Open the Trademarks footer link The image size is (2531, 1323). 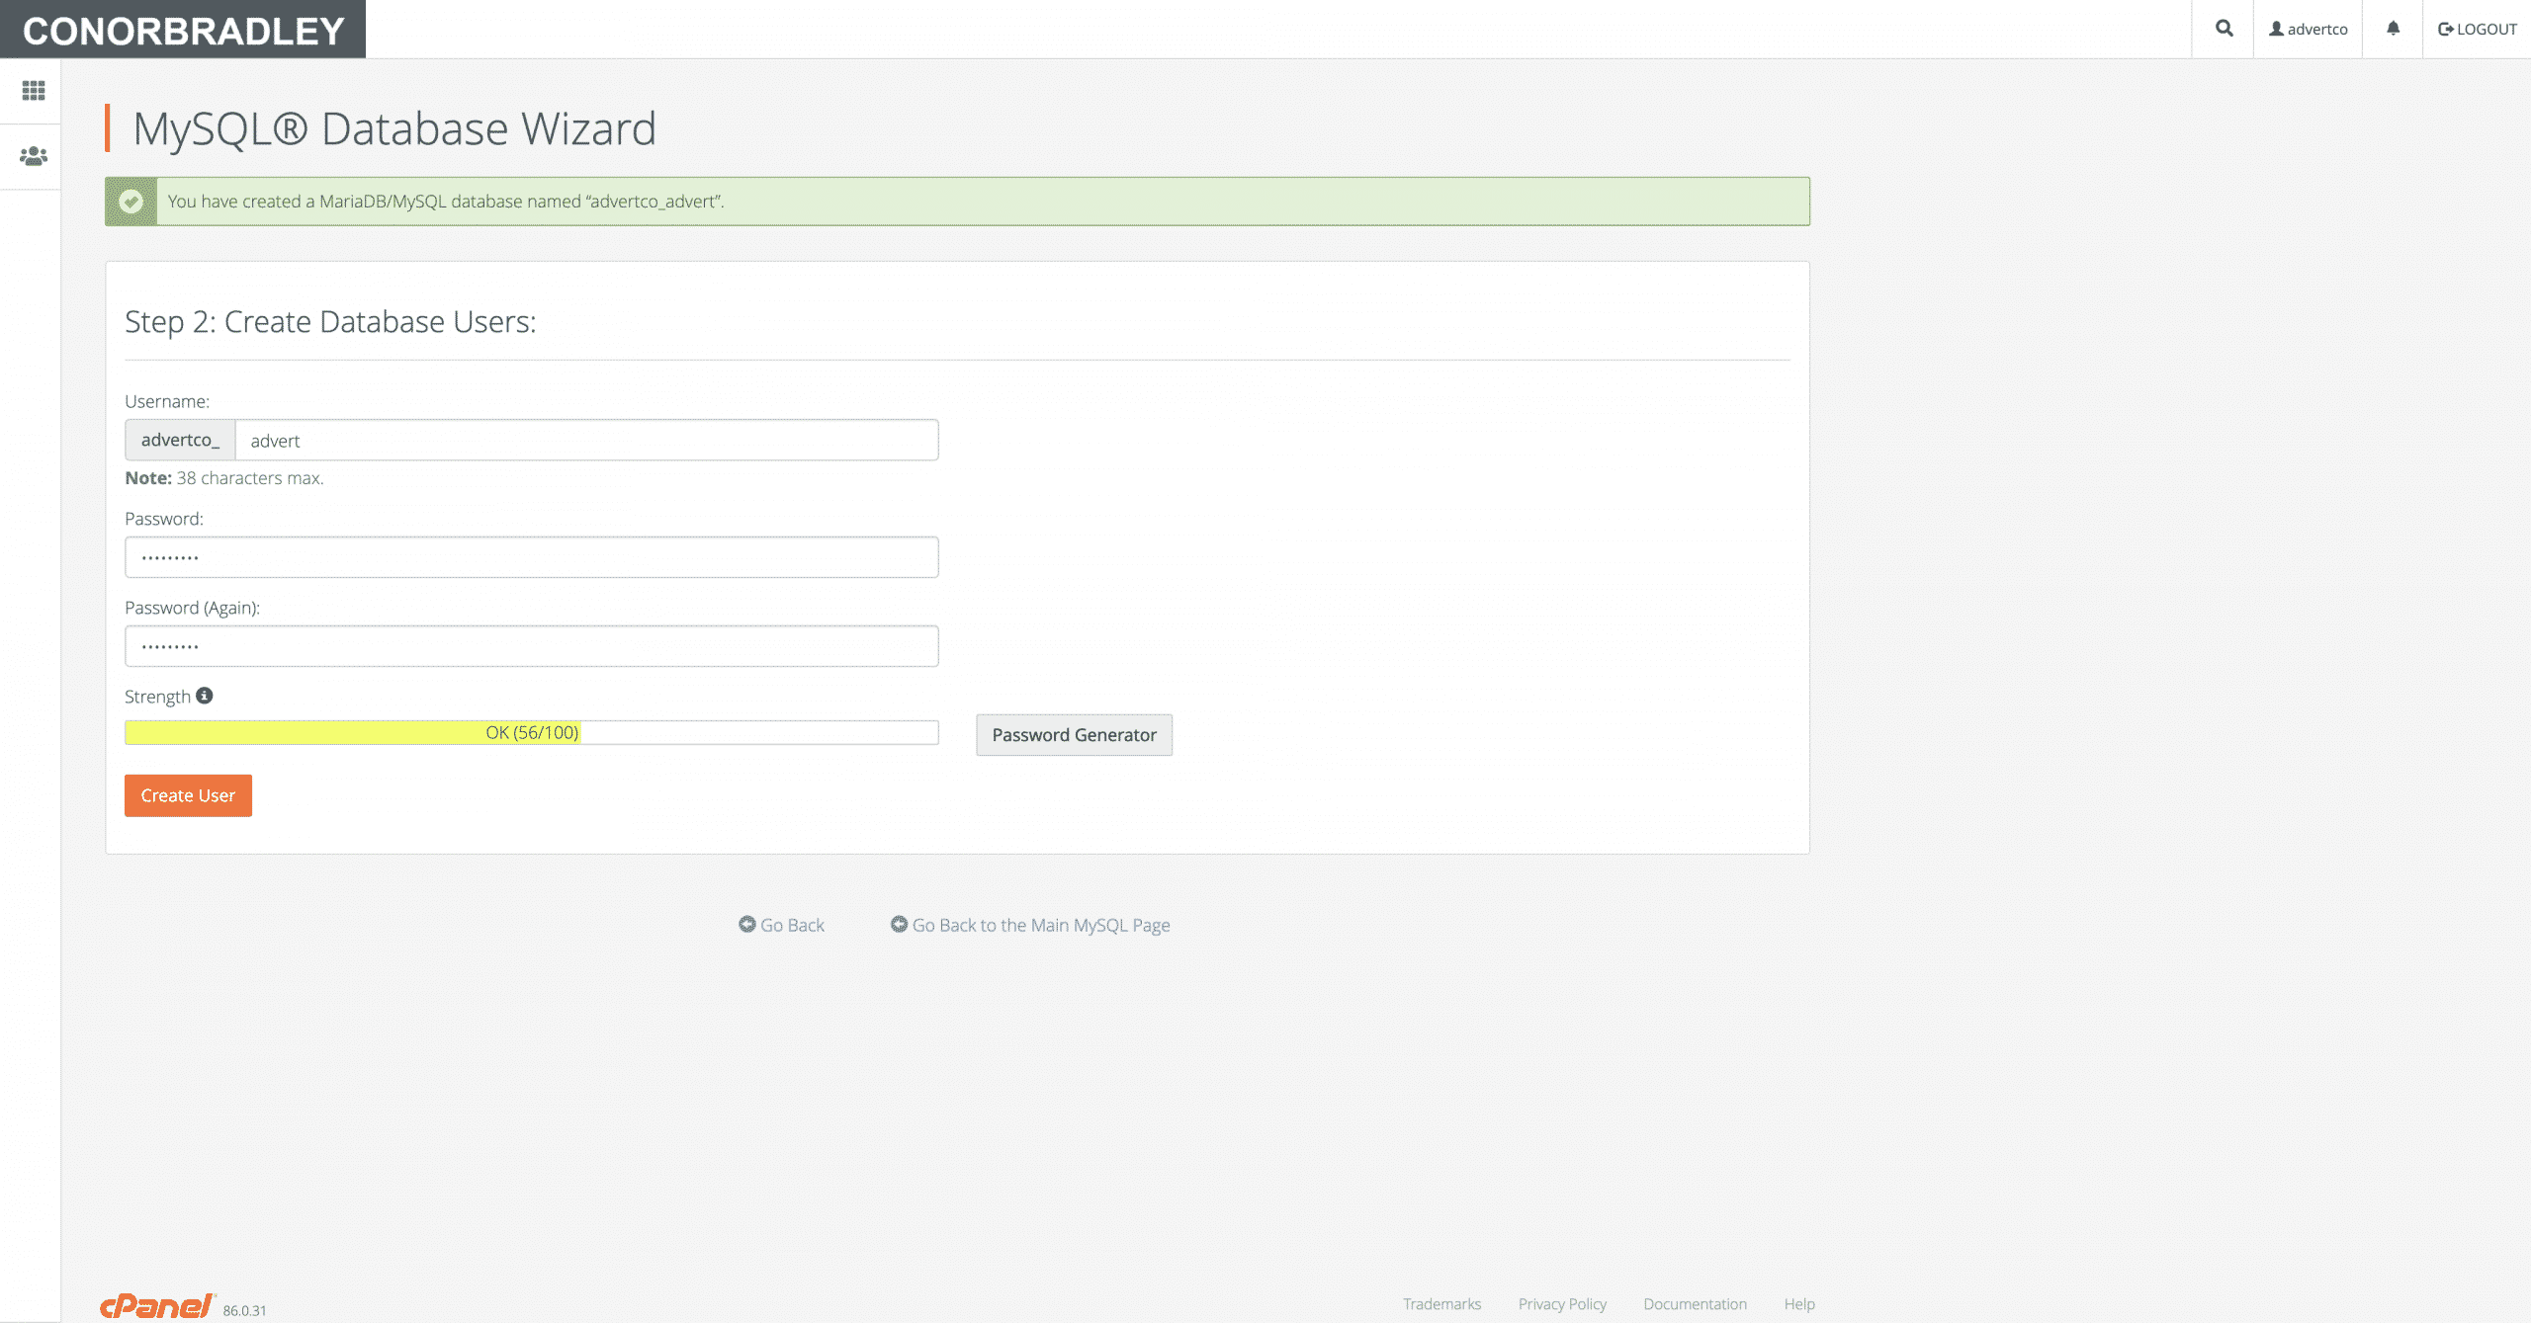pyautogui.click(x=1441, y=1304)
